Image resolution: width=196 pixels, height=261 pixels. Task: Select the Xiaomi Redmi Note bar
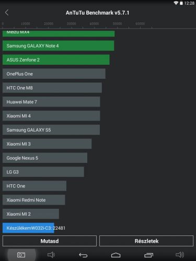[34, 200]
